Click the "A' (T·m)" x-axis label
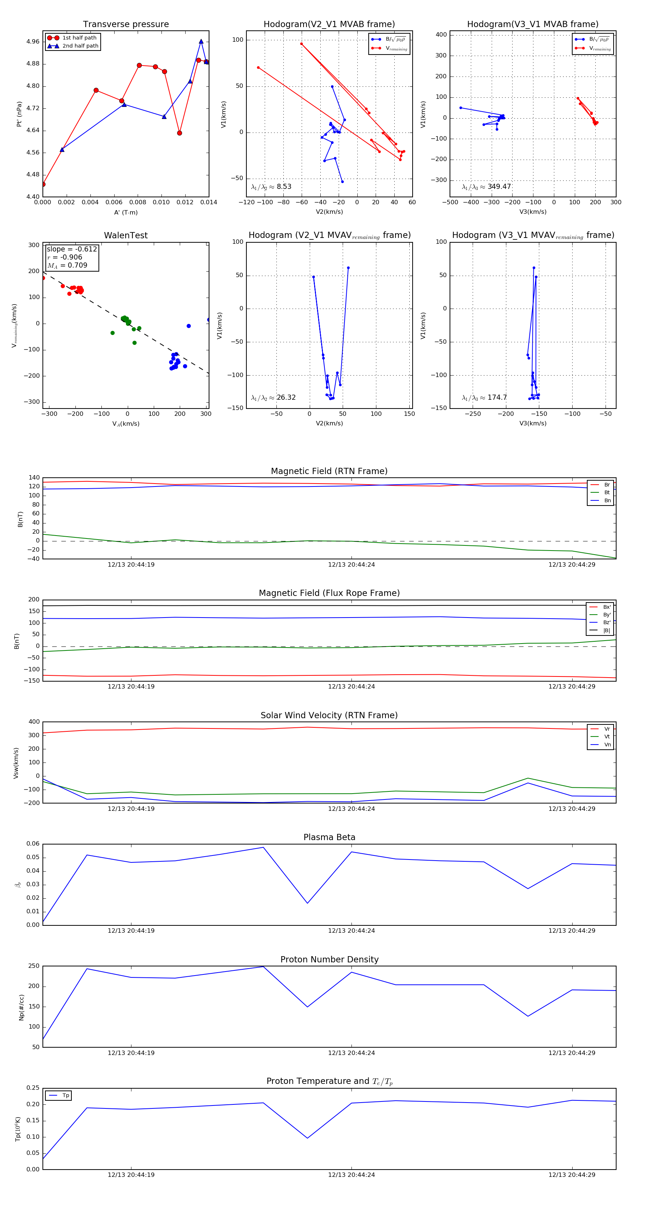 (x=126, y=212)
